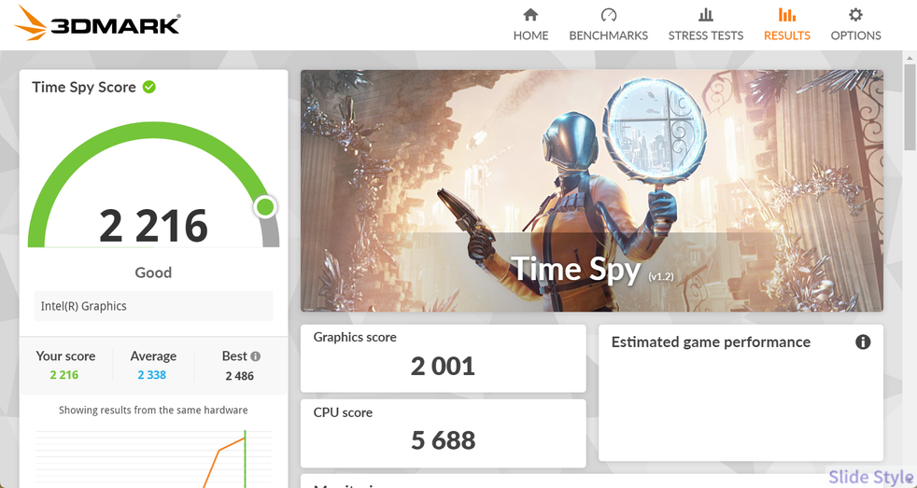Click the green validation check icon
The height and width of the screenshot is (488, 917).
[x=149, y=87]
